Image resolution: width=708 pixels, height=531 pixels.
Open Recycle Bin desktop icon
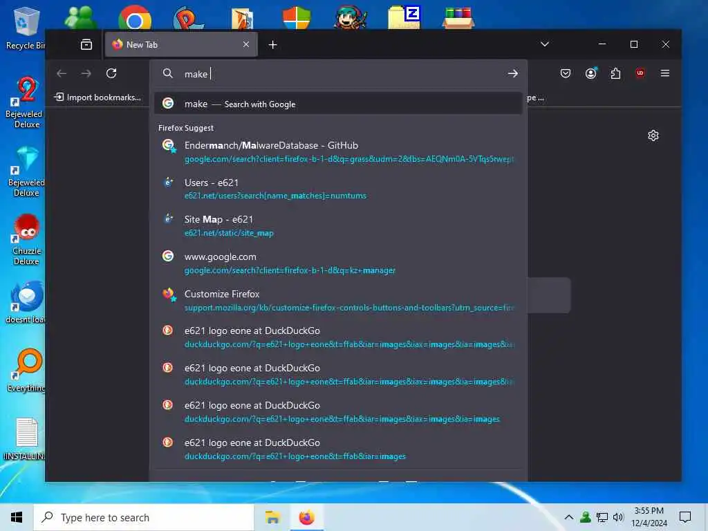click(x=25, y=28)
